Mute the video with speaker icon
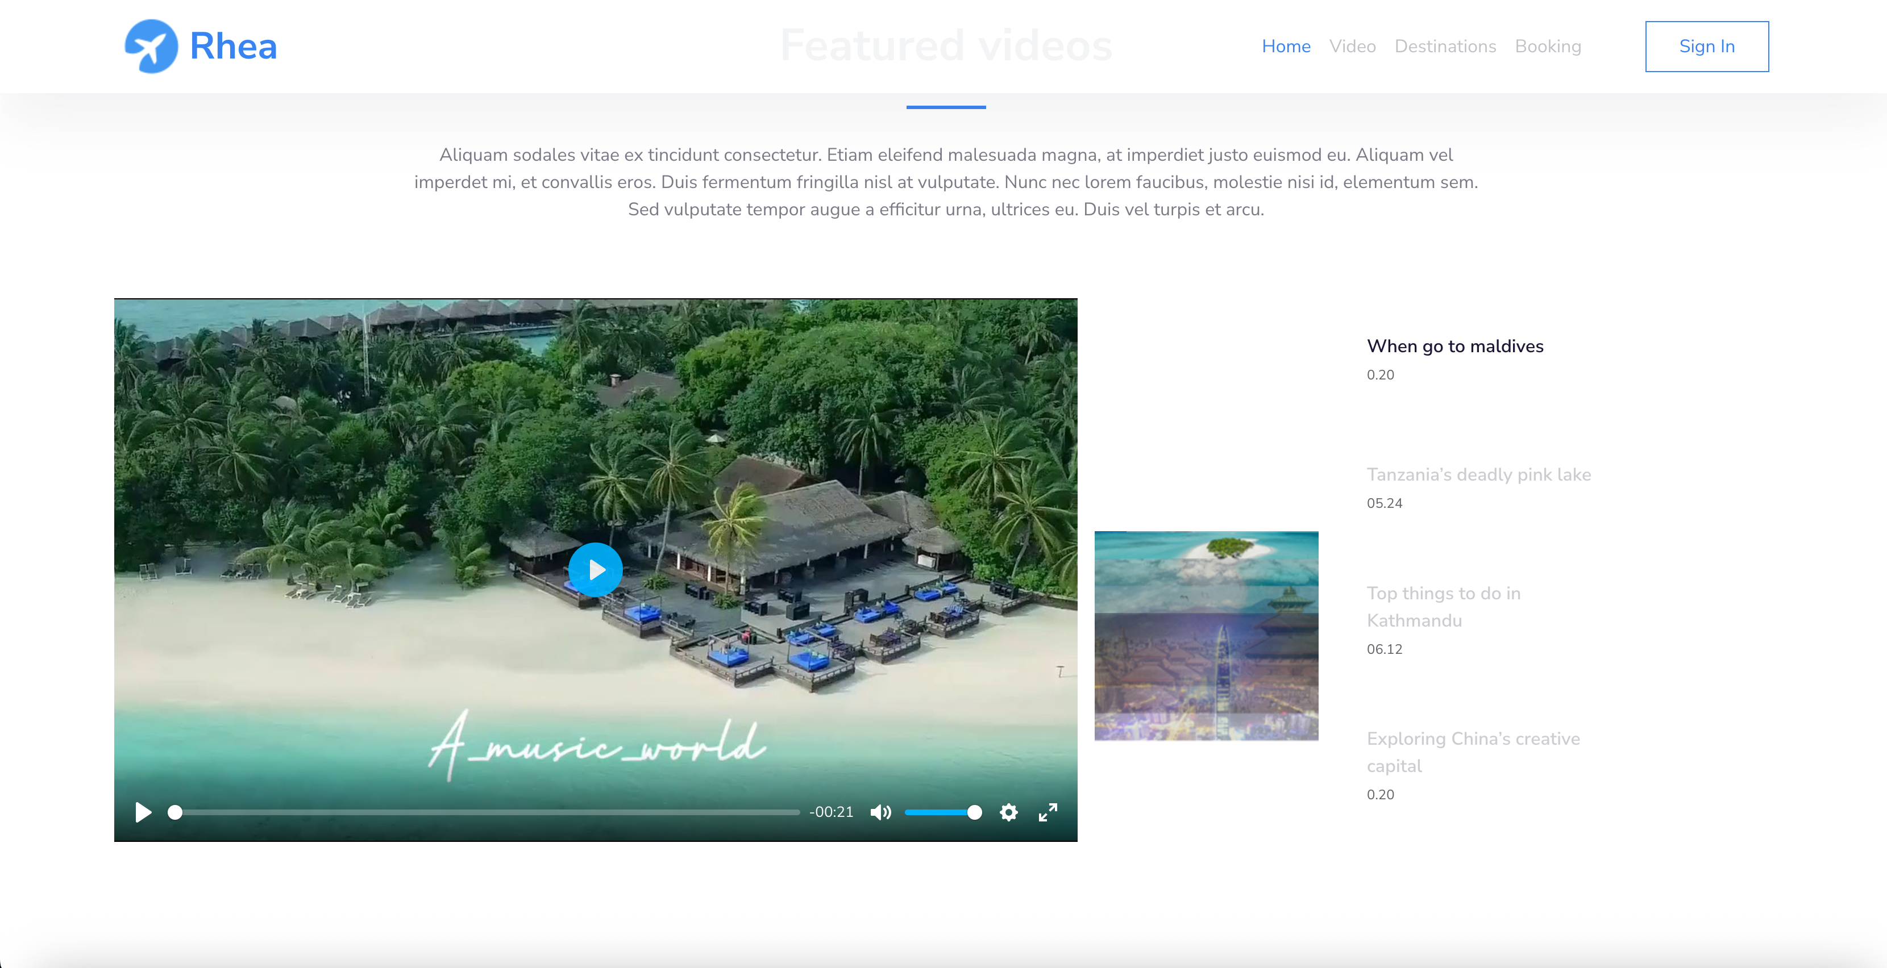The height and width of the screenshot is (968, 1887). [880, 812]
